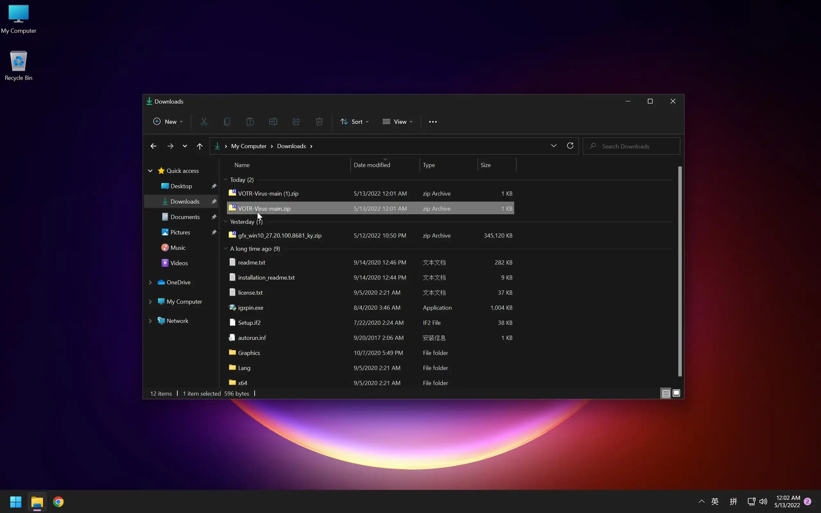Click the vertical scrollbar of file list
Screen dimensions: 821x513
click(680, 272)
